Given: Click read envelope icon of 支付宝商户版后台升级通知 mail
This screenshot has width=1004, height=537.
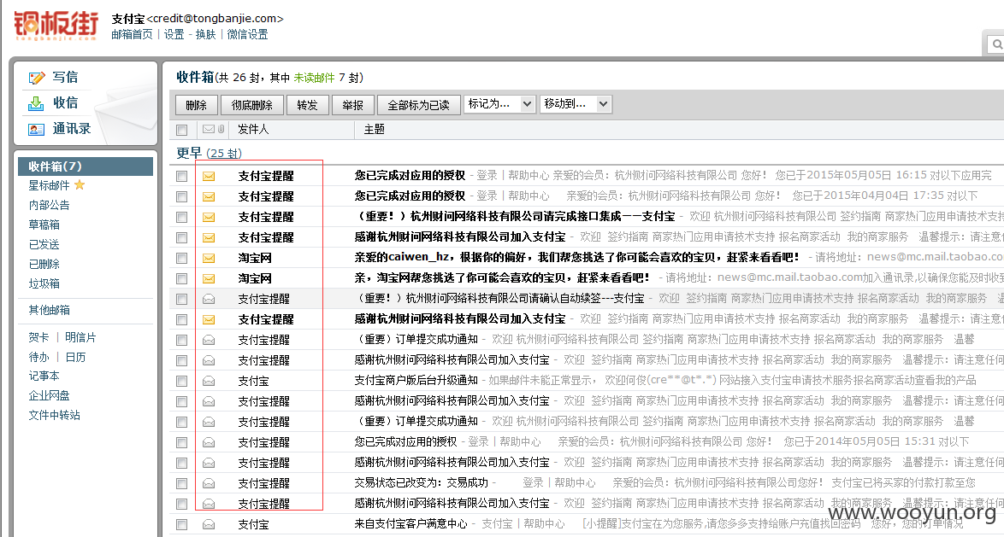Looking at the screenshot, I should pyautogui.click(x=209, y=381).
